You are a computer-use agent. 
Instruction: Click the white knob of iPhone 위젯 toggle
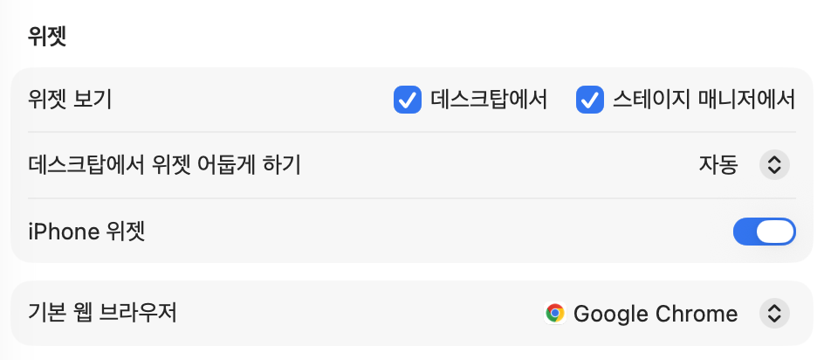coord(777,232)
